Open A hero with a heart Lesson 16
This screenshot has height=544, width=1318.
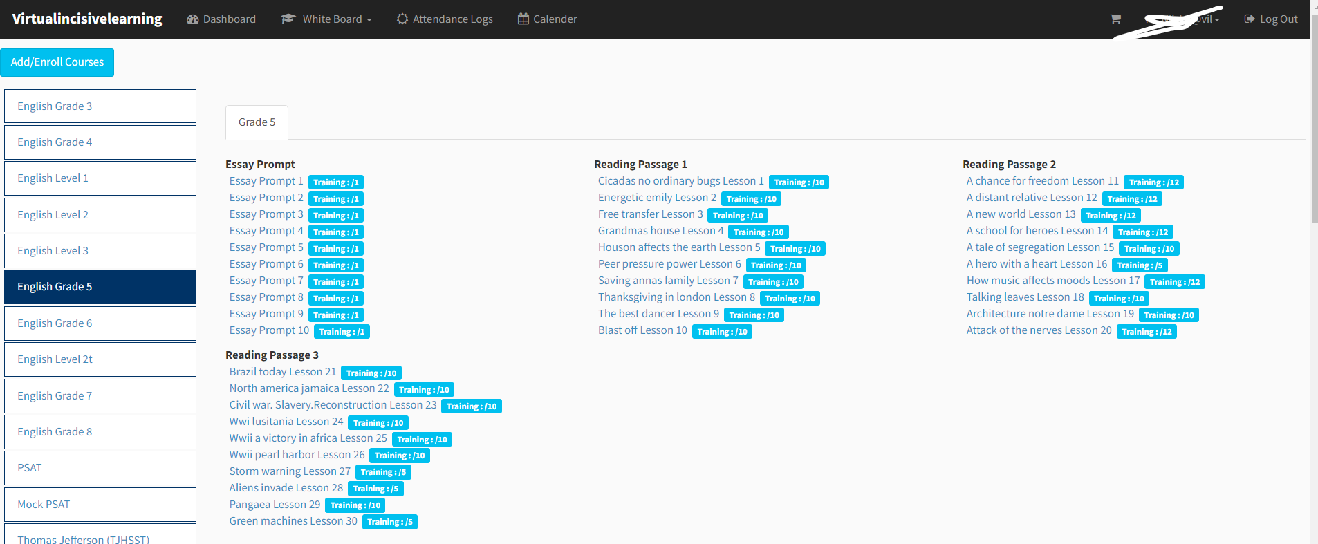(x=1037, y=264)
